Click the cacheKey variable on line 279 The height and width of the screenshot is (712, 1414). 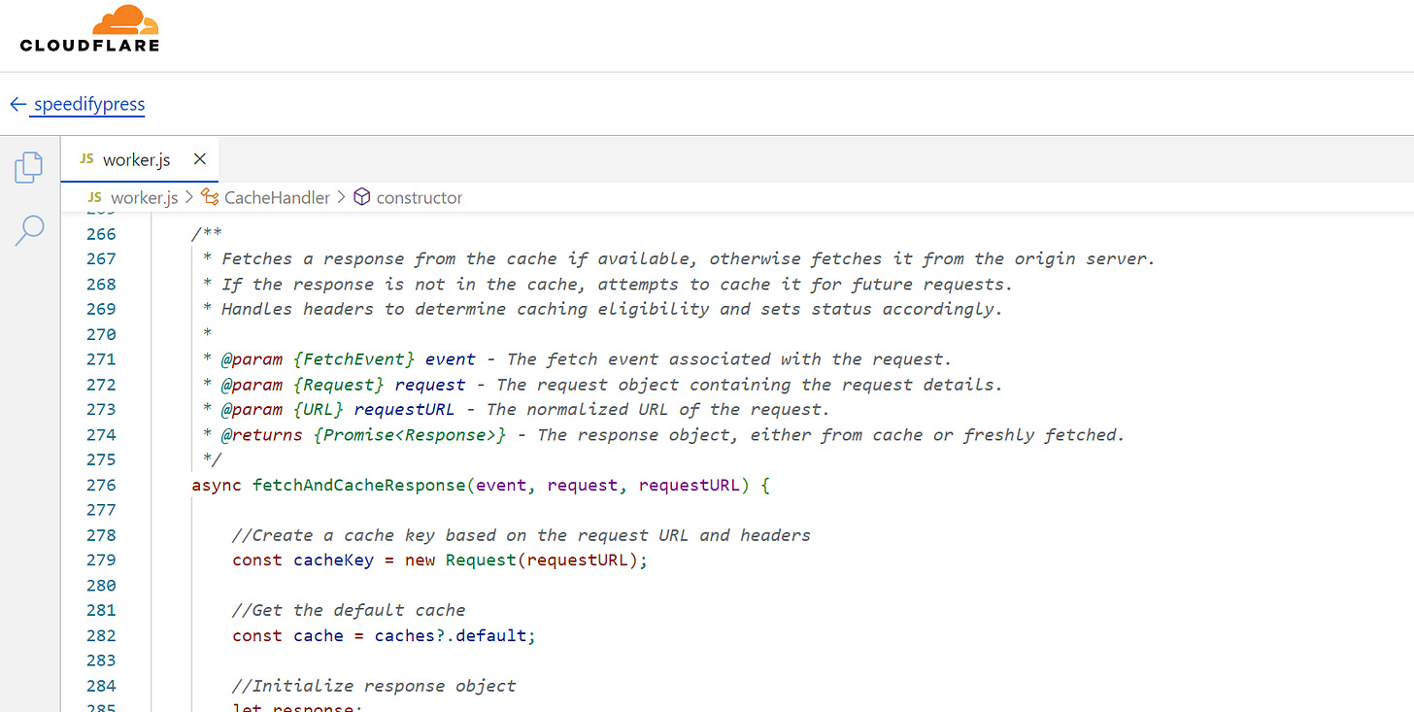tap(333, 560)
